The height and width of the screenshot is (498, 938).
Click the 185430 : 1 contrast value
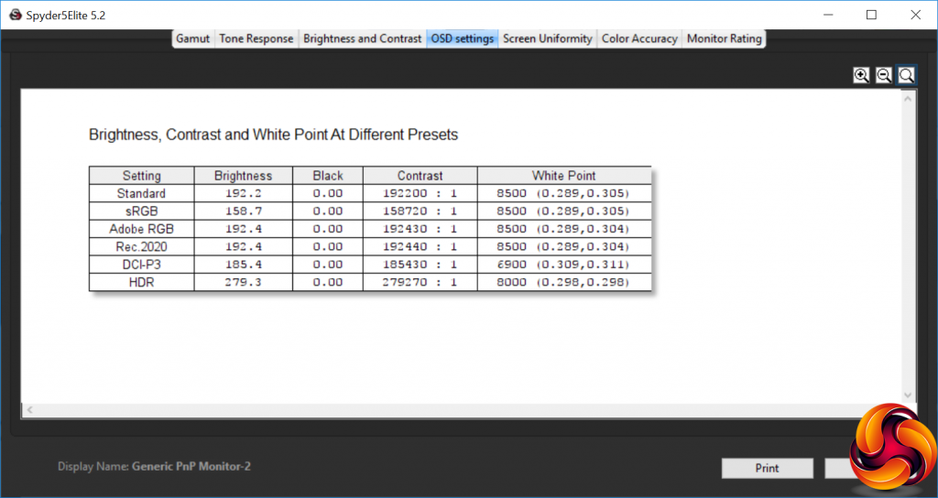click(420, 265)
